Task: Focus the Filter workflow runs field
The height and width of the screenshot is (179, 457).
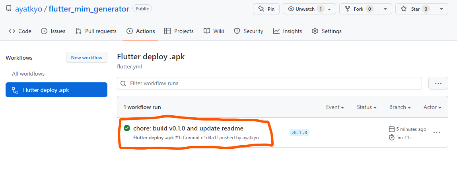Action: point(269,83)
